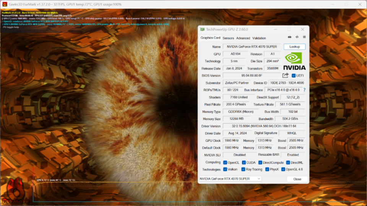Click the GPU-Z refresh icon
367x206 pixels.
coord(297,37)
